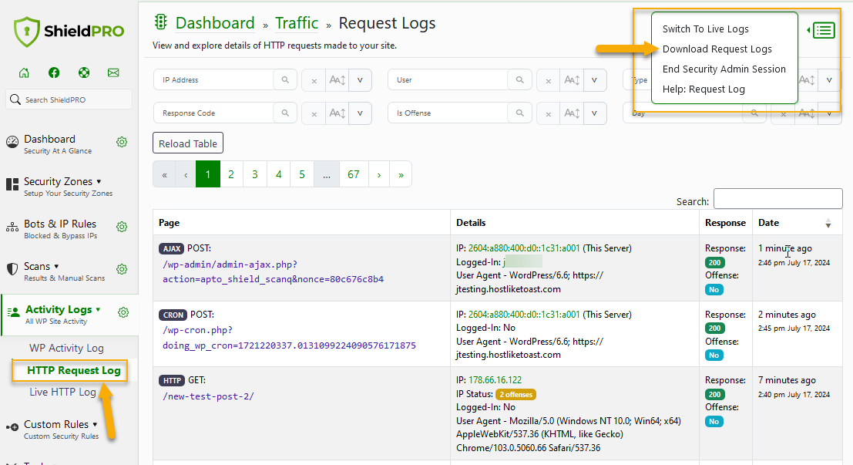Click the ShieldPRO home icon
The image size is (853, 465).
(x=24, y=72)
